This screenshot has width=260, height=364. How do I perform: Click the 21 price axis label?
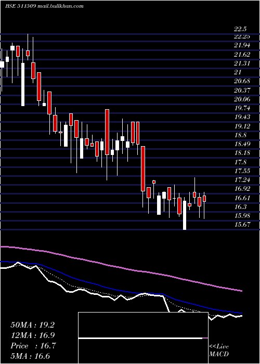pyautogui.click(x=238, y=72)
